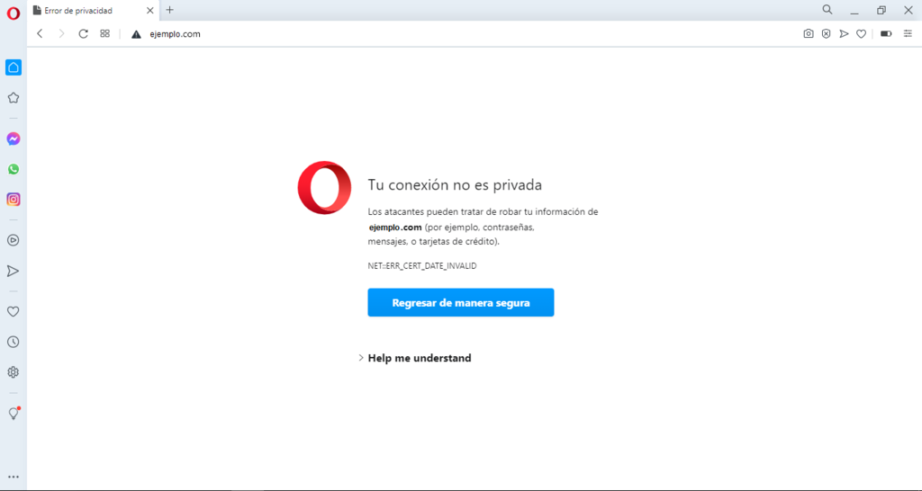Go back with the back arrow
This screenshot has height=491, width=922.
tap(40, 34)
